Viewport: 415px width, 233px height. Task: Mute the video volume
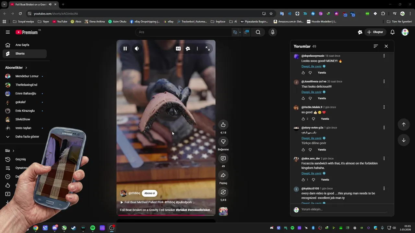pos(137,49)
